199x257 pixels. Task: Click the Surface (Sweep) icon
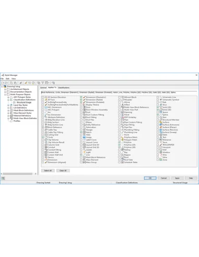pyautogui.click(x=161, y=132)
